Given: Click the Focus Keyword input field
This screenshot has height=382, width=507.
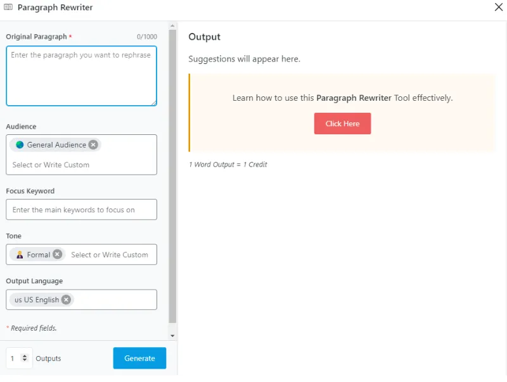Looking at the screenshot, I should tap(81, 210).
